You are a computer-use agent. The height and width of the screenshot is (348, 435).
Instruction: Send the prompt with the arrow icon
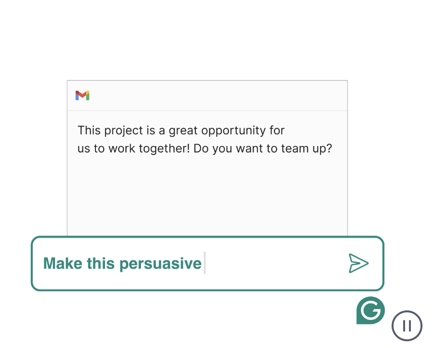pos(358,263)
